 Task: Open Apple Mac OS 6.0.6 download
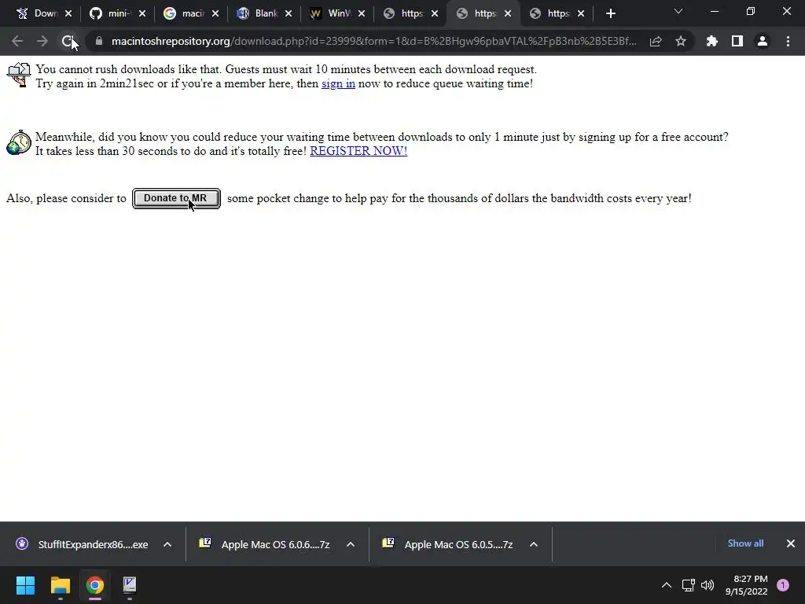(265, 544)
